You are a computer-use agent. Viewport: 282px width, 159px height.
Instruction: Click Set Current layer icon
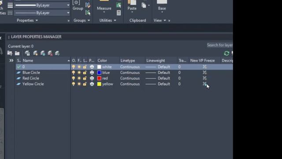point(57,53)
